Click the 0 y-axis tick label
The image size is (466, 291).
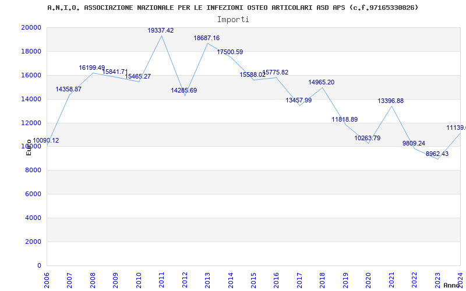click(40, 265)
